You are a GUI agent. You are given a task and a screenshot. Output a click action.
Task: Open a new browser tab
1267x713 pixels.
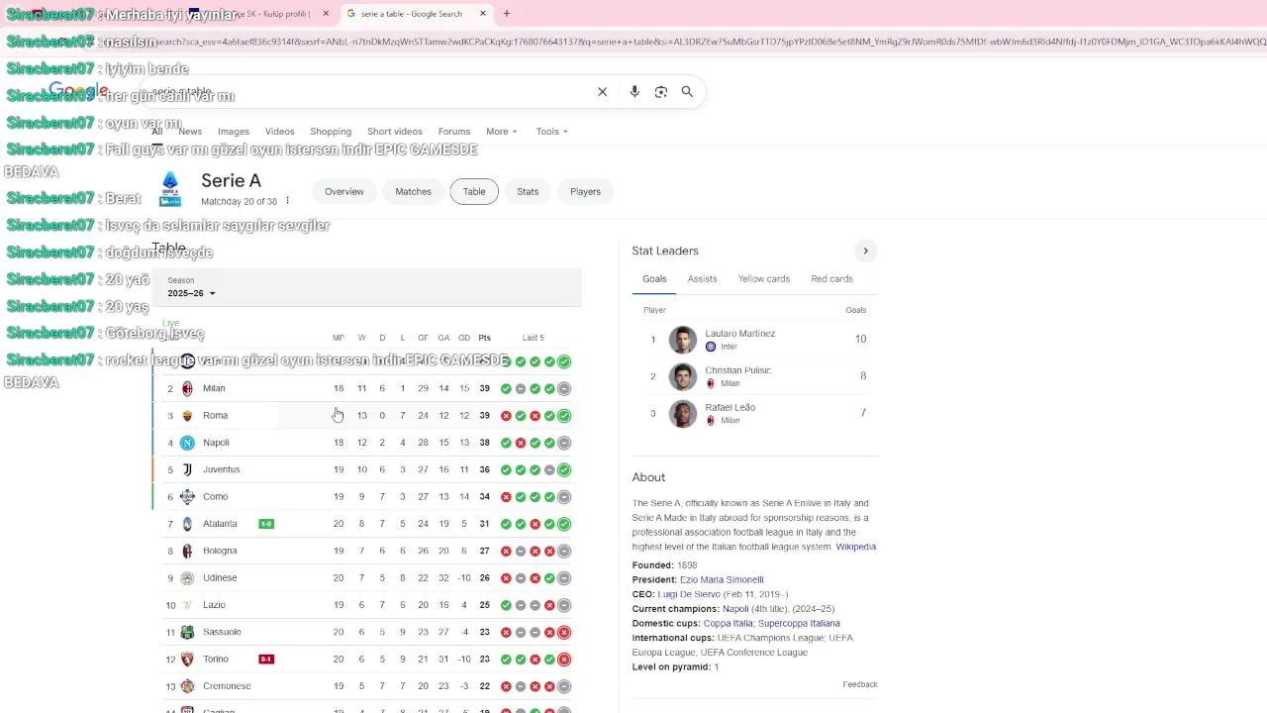click(507, 14)
